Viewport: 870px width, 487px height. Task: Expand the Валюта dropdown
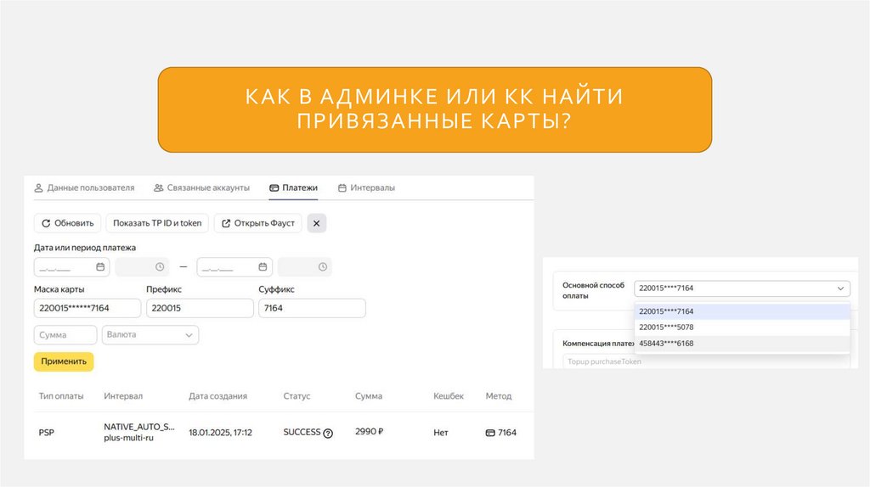pyautogui.click(x=150, y=334)
